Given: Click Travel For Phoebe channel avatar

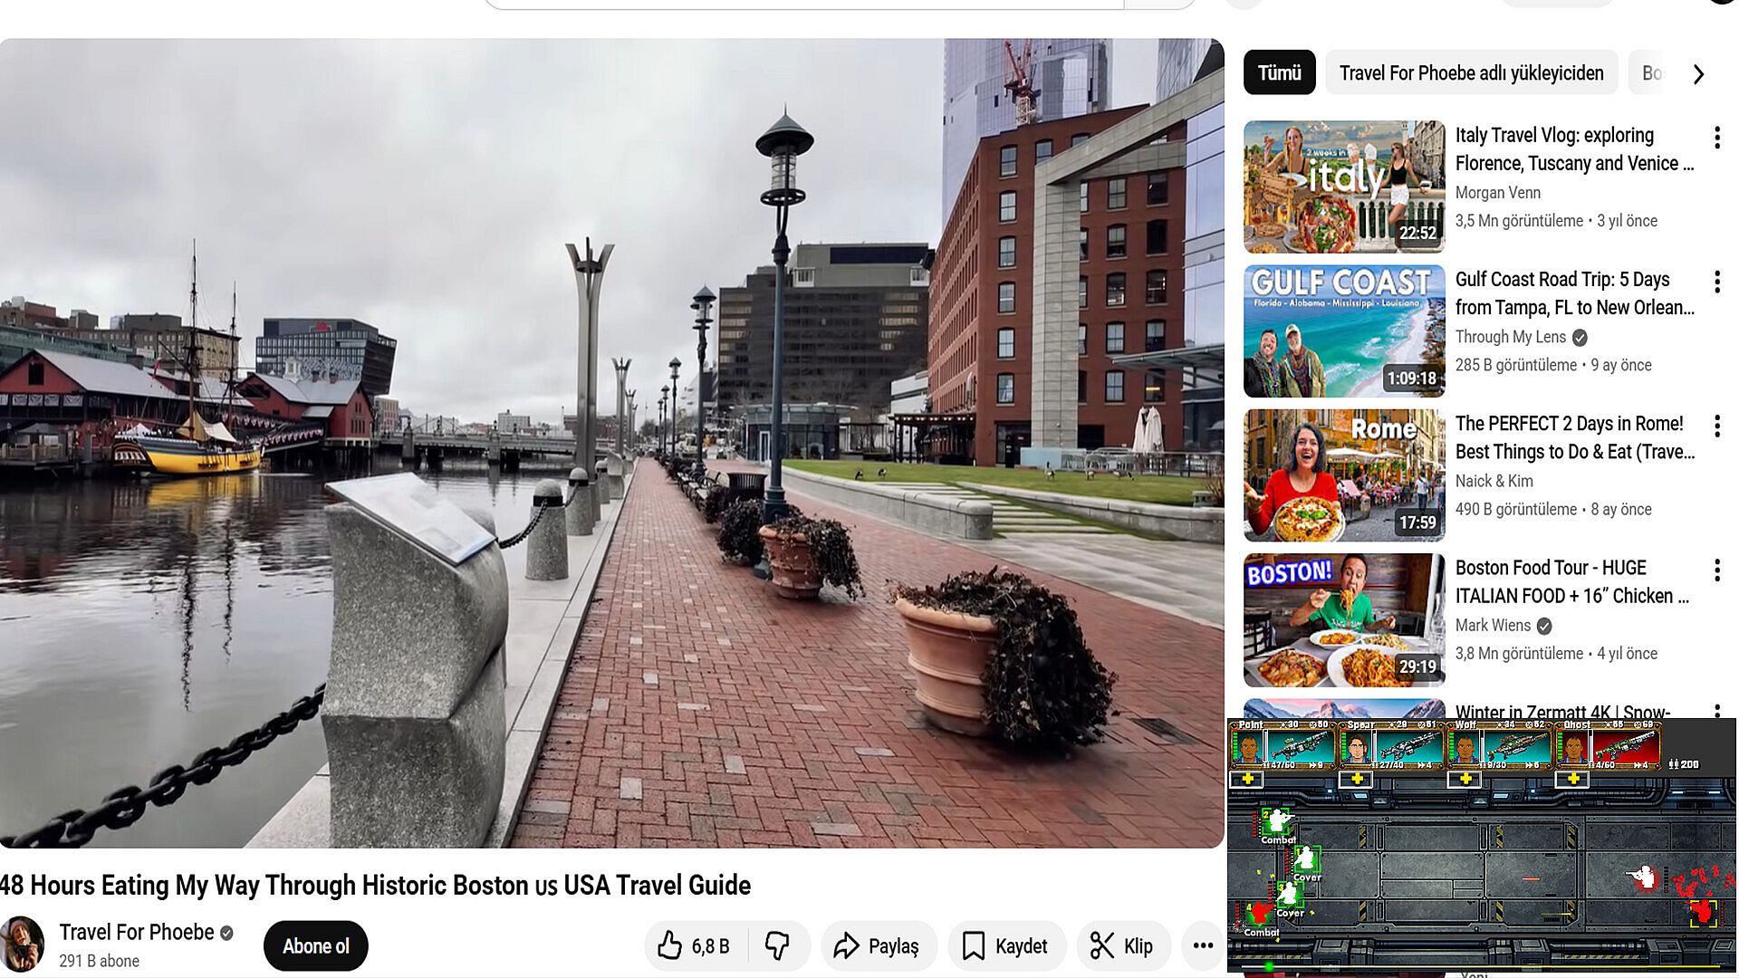Looking at the screenshot, I should tap(23, 944).
